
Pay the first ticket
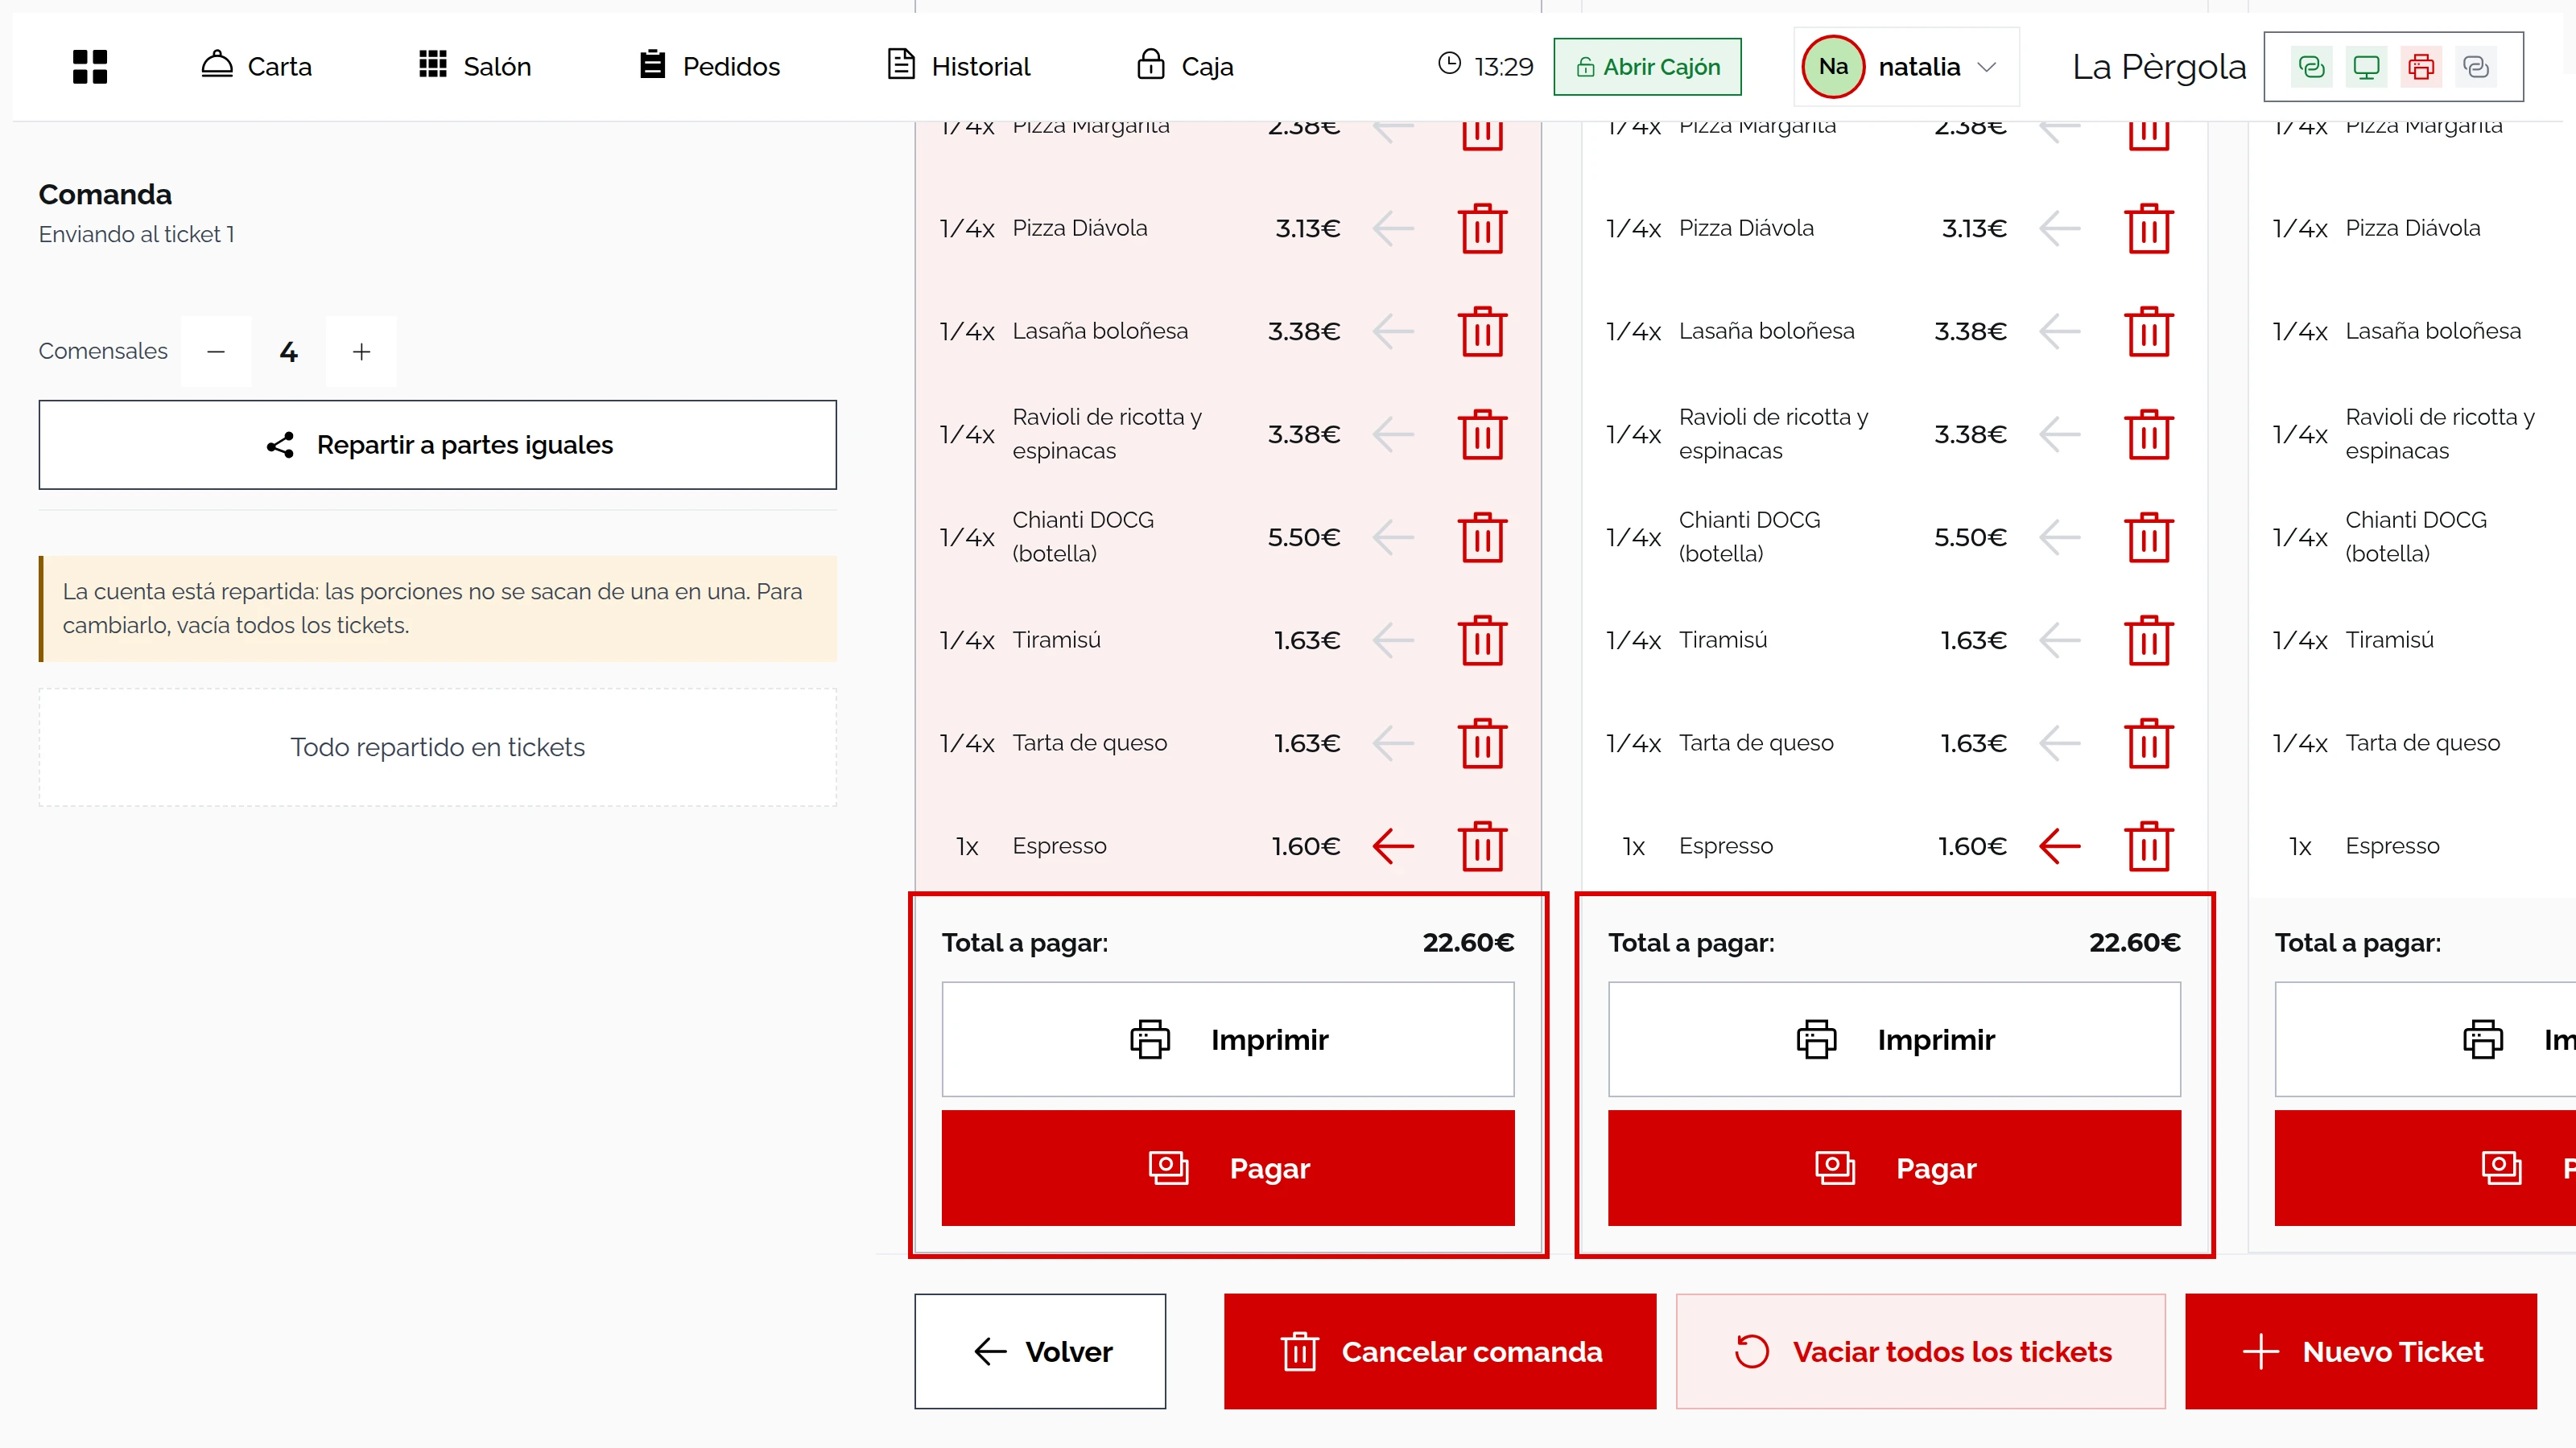click(x=1228, y=1168)
